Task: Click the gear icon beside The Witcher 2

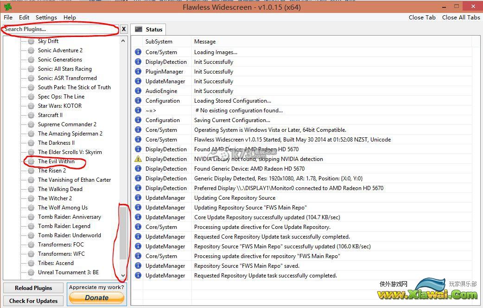Action: click(31, 198)
